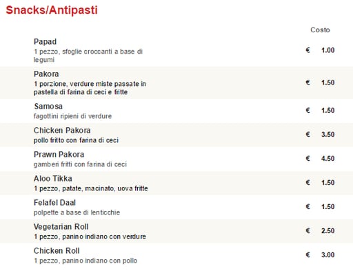Click the Prawn Pakora gamberi fritti description

(x=80, y=164)
